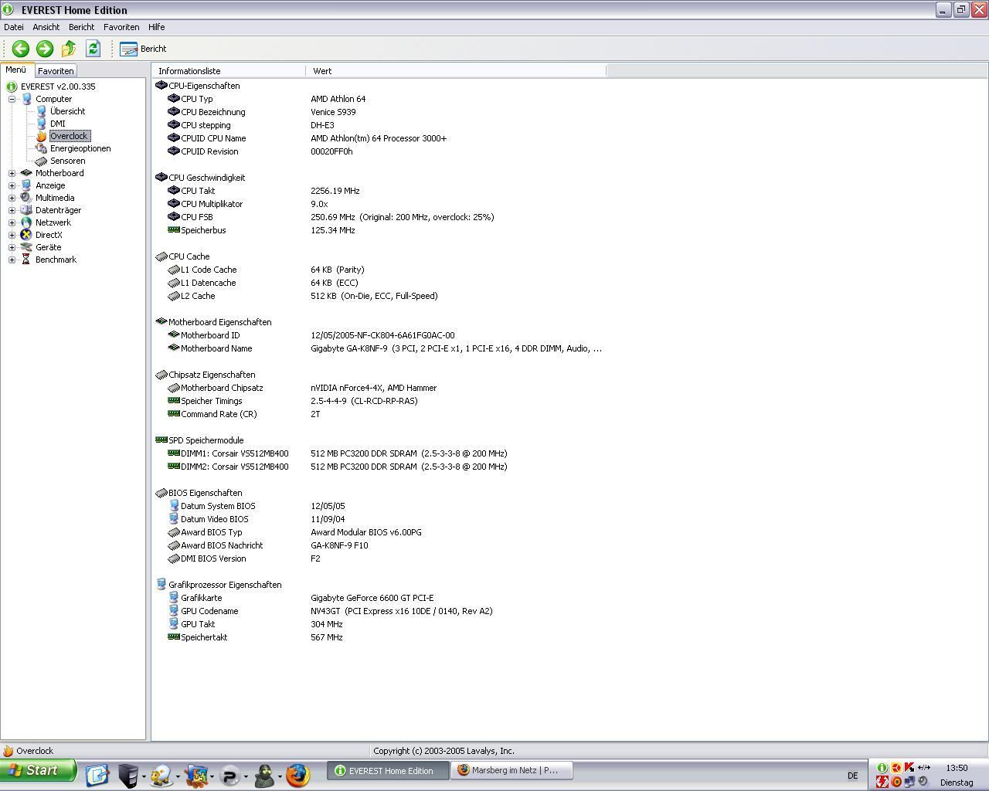Click the Netzwerk globe icon in tree
Screen dimensions: 989x791
coord(26,222)
